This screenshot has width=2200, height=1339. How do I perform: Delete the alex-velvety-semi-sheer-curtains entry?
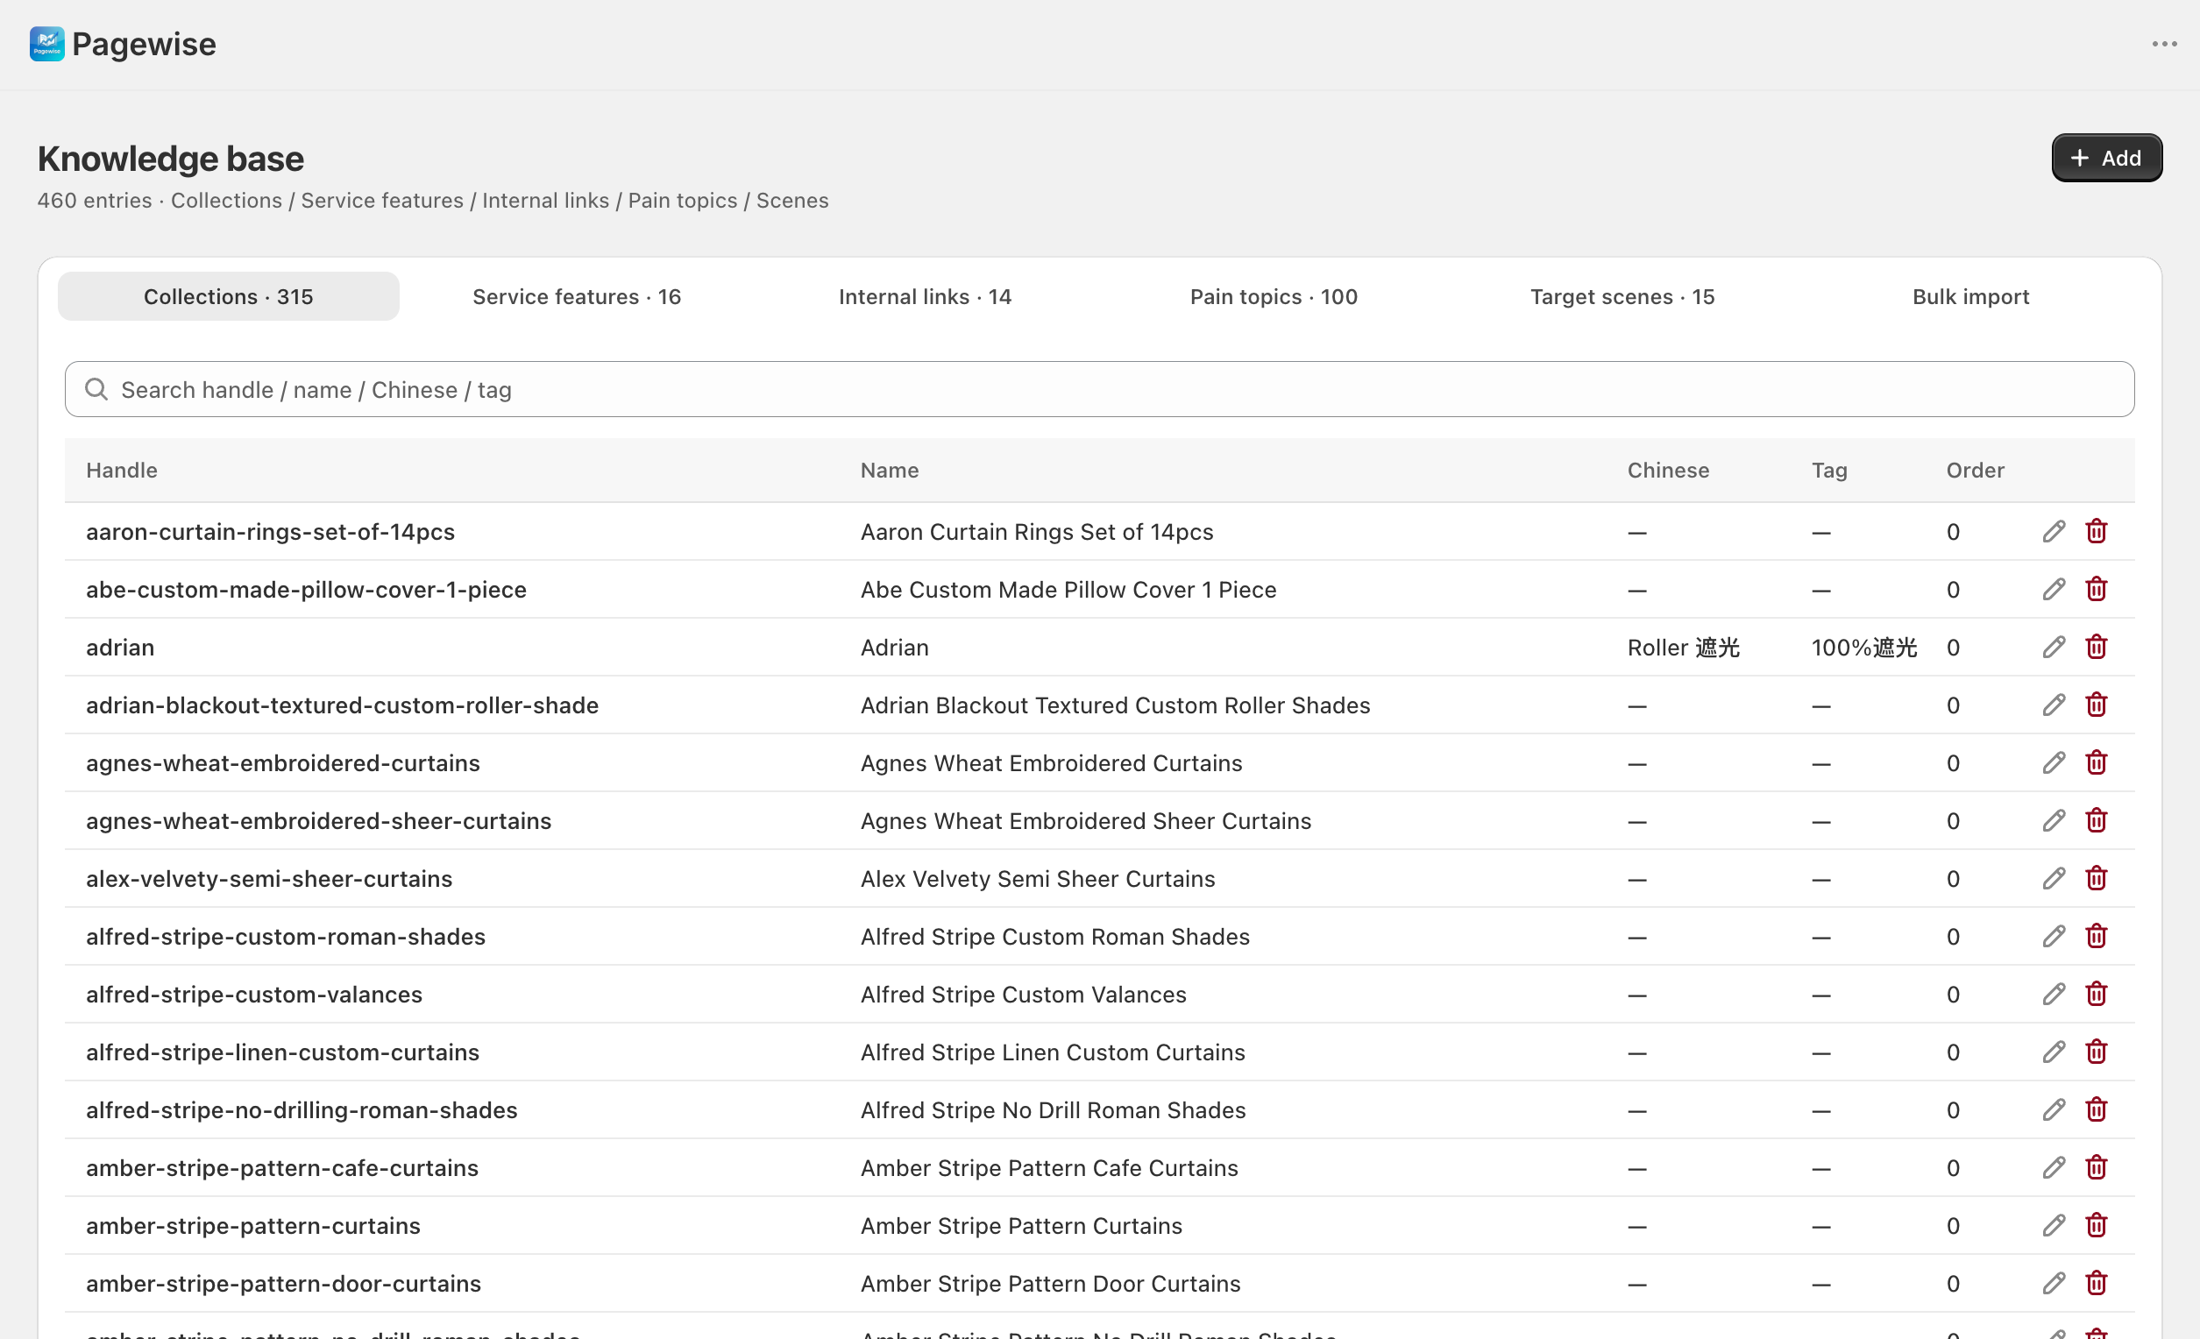pyautogui.click(x=2097, y=879)
